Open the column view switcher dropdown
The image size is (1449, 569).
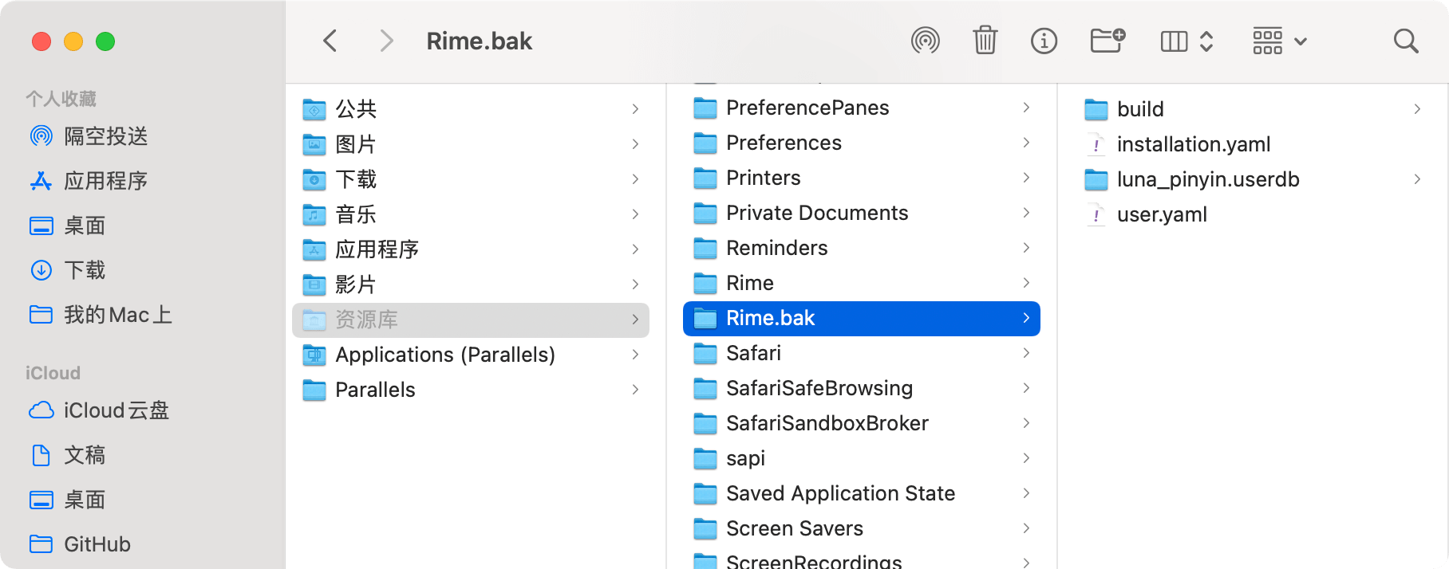click(1186, 41)
